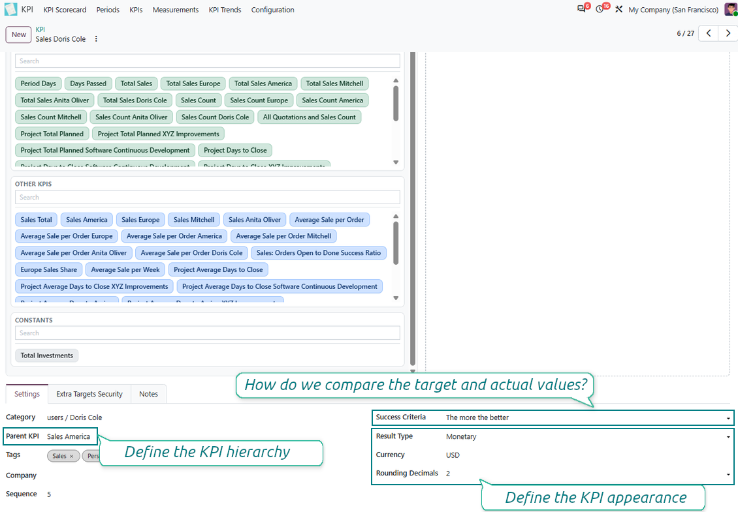
Task: Click the Constants search field
Action: 208,333
